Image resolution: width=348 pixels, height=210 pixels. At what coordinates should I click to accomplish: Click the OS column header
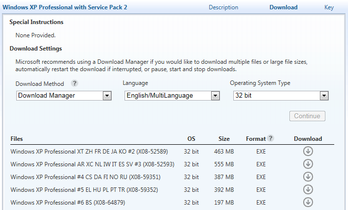click(191, 139)
